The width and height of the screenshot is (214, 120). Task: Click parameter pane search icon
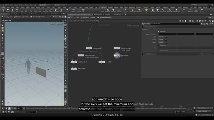(207, 24)
